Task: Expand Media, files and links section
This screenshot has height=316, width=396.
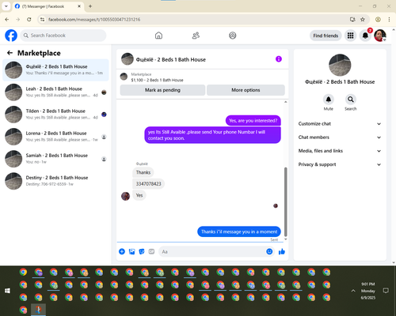Action: 340,151
